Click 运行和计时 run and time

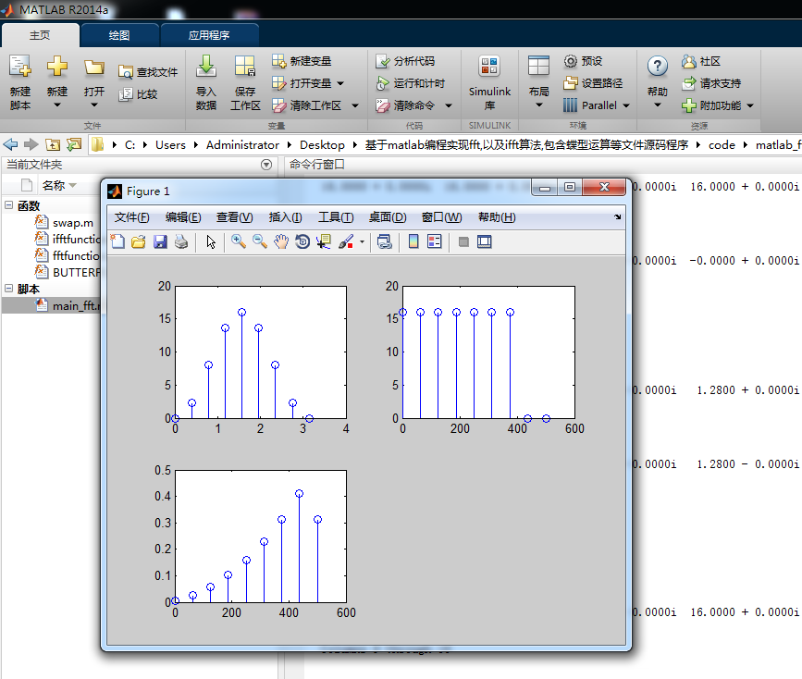click(410, 83)
